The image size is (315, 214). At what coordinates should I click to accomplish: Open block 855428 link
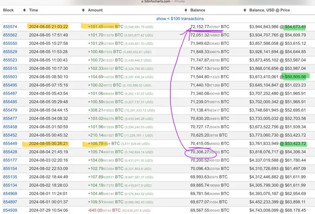[x=10, y=152]
